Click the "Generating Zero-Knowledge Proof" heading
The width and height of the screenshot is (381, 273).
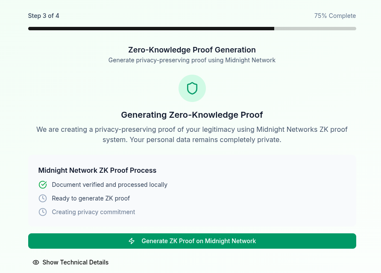(192, 115)
